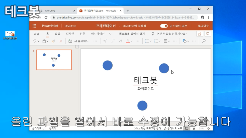Click the Normal view icon in status bar
This screenshot has width=246, height=138.
click(187, 128)
